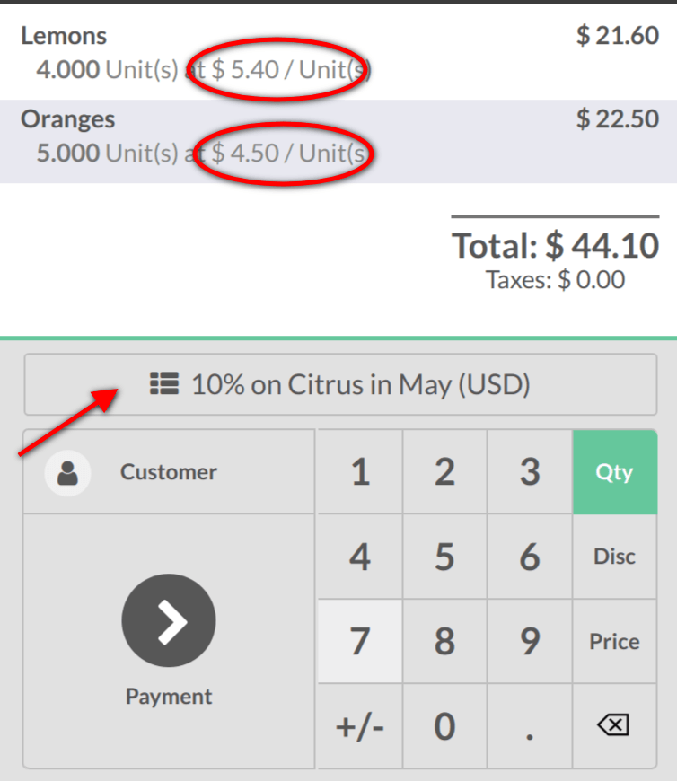The image size is (677, 781).
Task: Click the customer avatar icon
Action: (67, 473)
